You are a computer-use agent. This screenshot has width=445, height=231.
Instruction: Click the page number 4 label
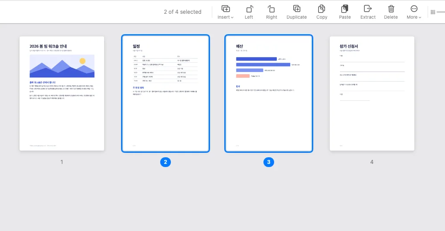[x=372, y=162]
